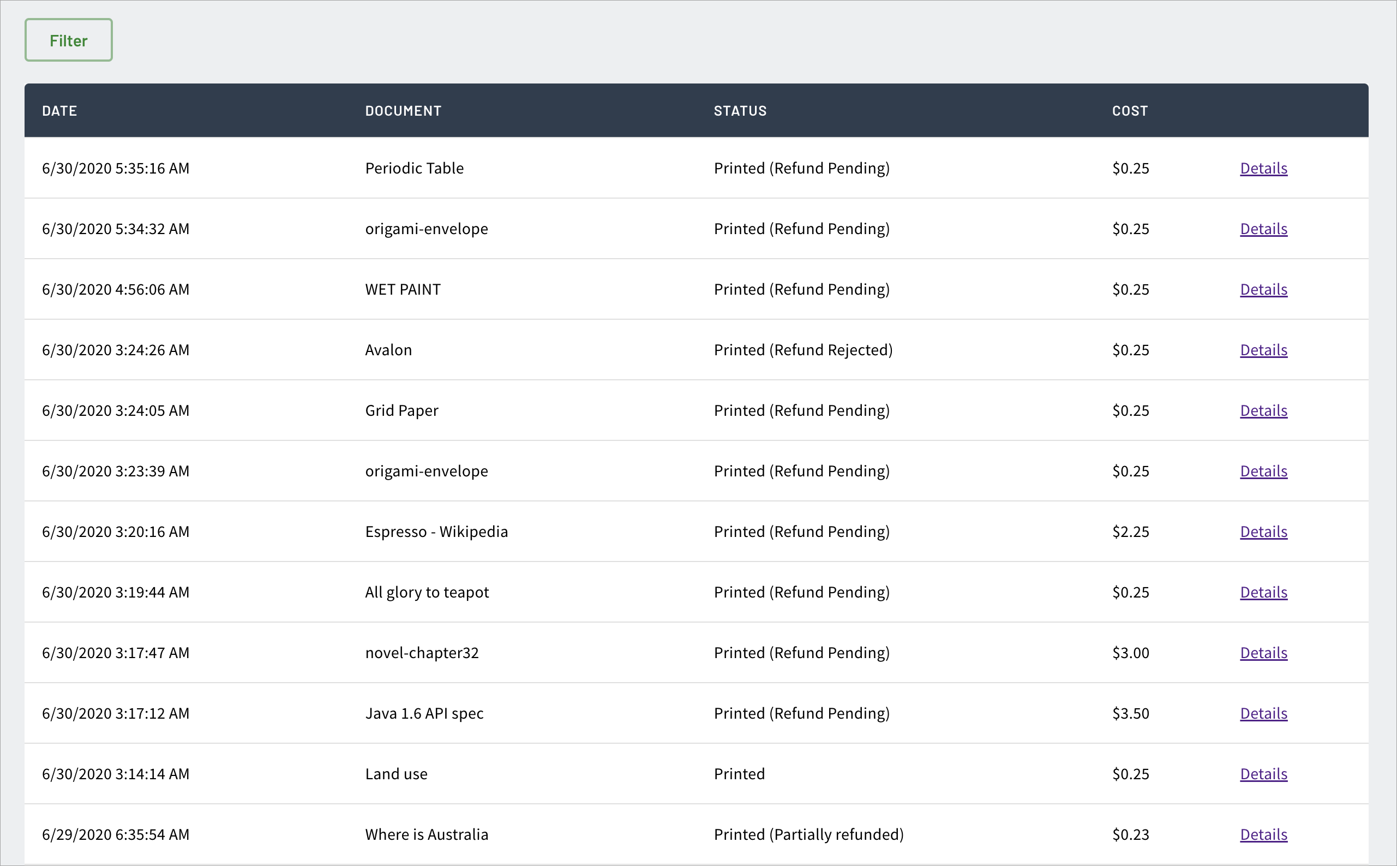Screen dimensions: 1397x866
Task: Show Details for novel-chapter32
Action: pyautogui.click(x=1263, y=653)
